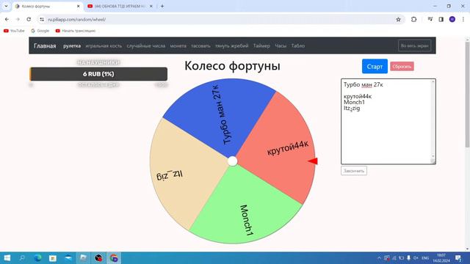Viewport: 470px width, 264px height.
Task: Open случайные числа page
Action: (x=146, y=45)
